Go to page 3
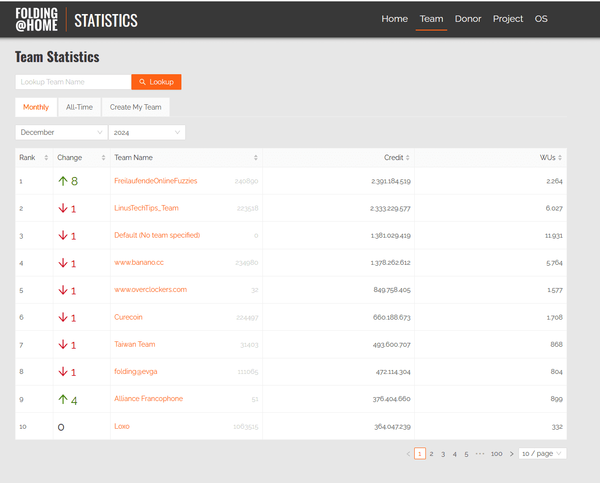 pyautogui.click(x=443, y=454)
